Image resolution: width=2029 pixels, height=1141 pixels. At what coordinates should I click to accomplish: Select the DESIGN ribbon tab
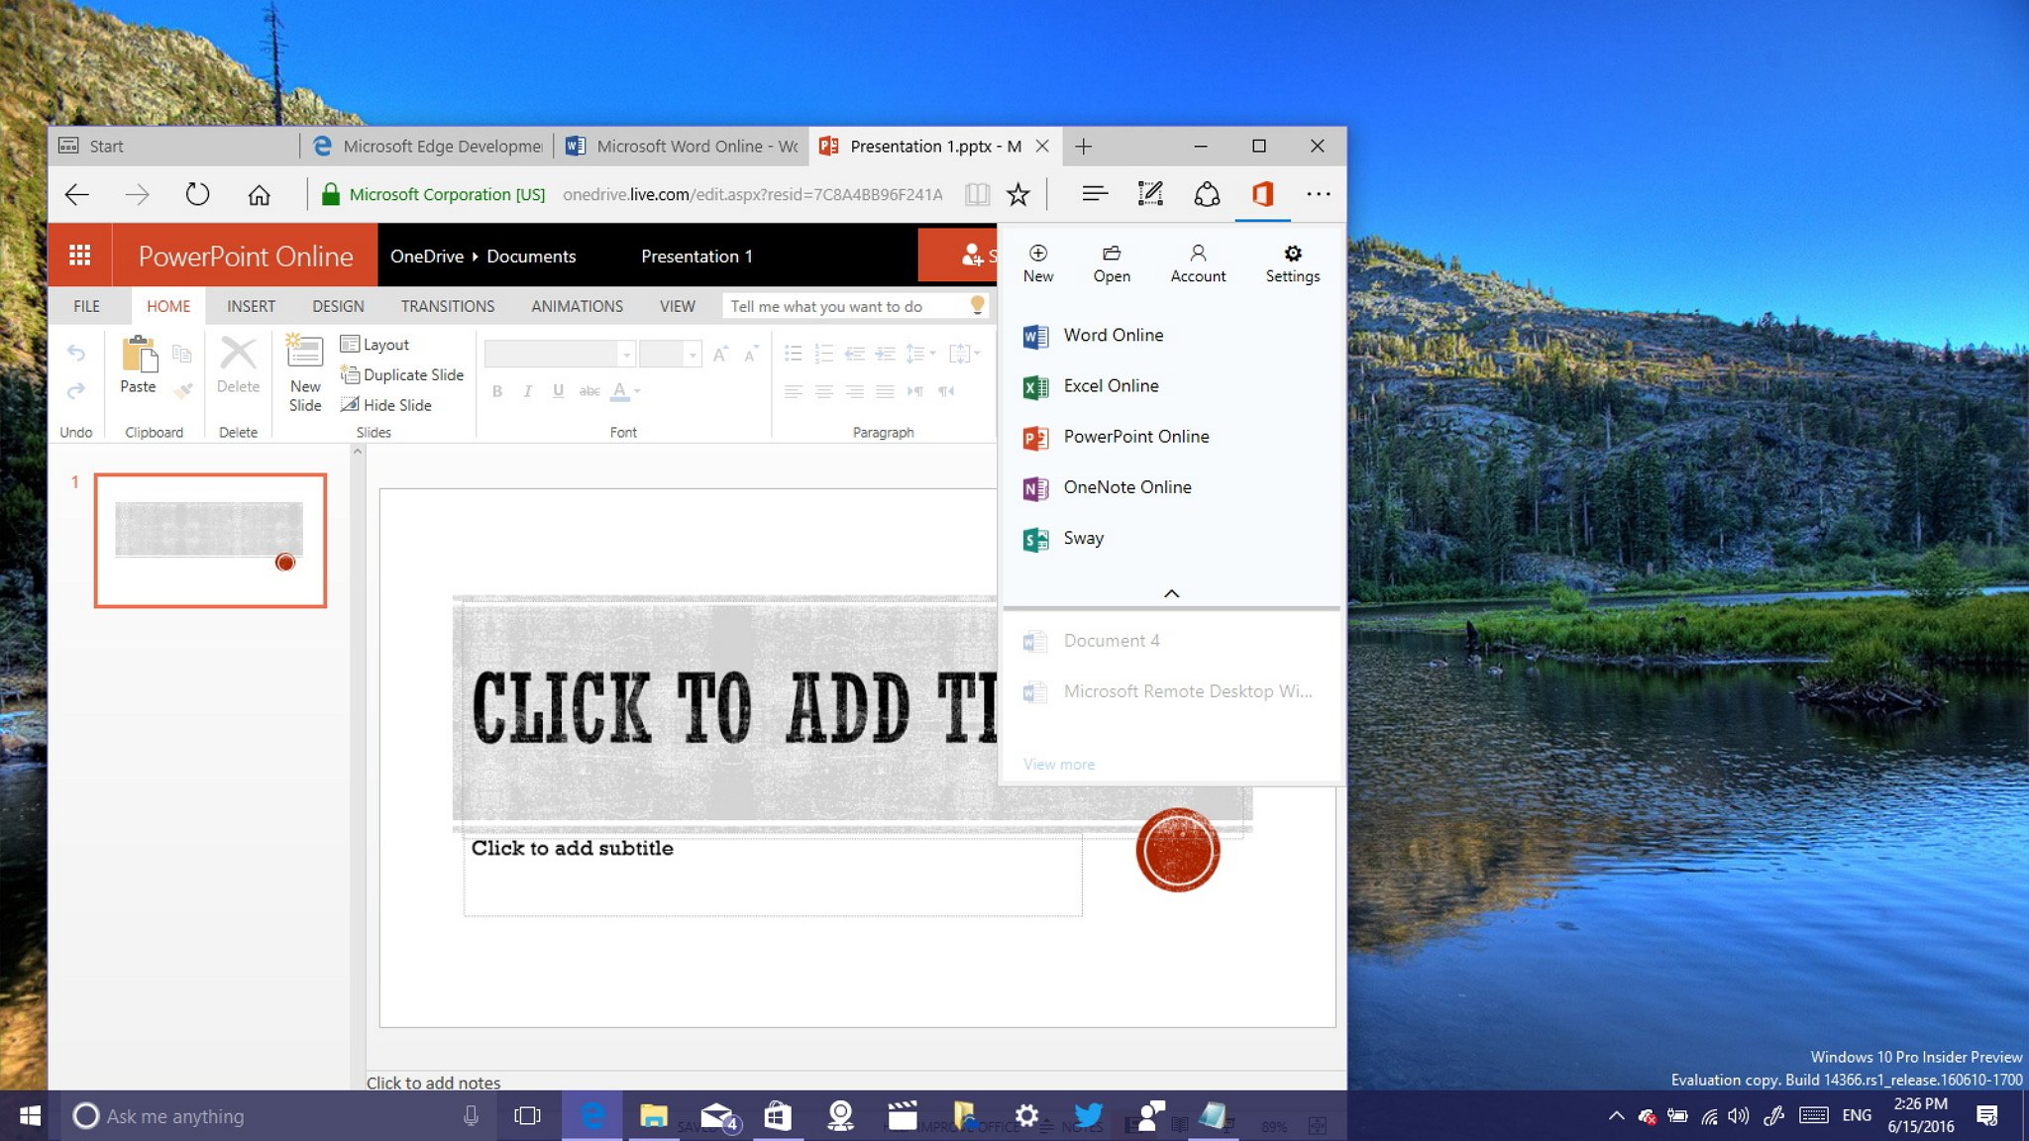point(337,305)
